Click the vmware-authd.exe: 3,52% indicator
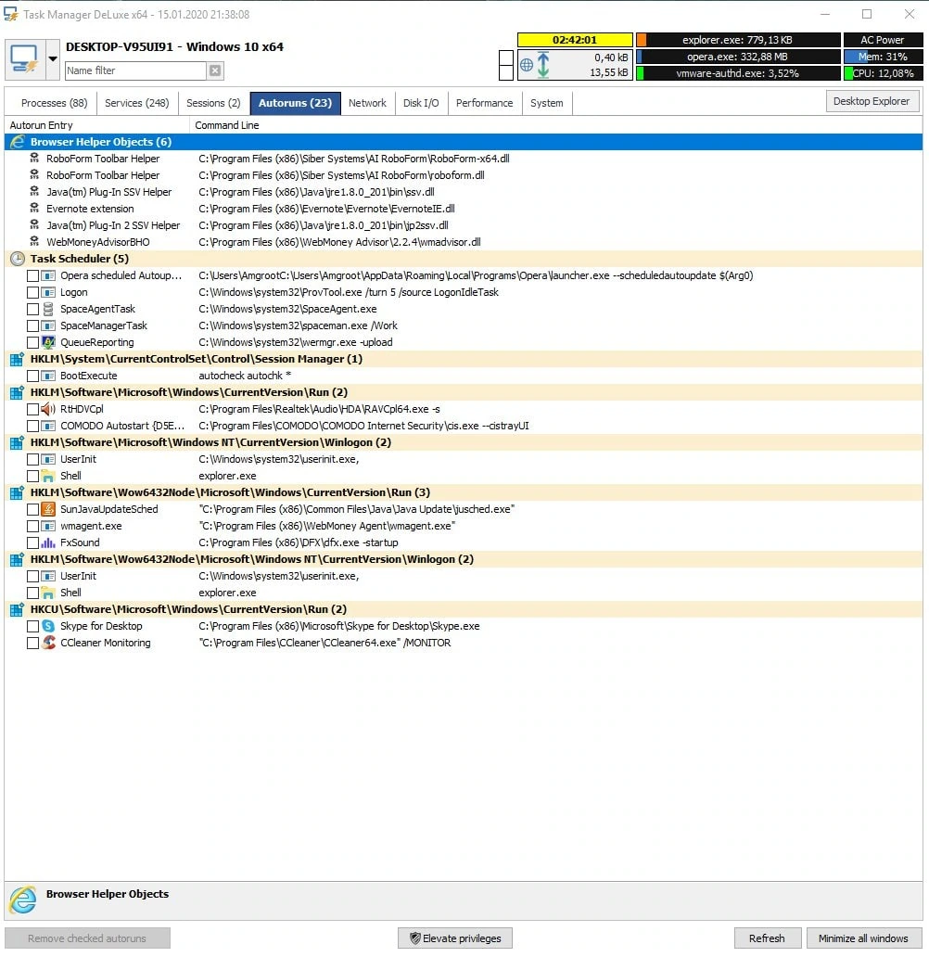 click(738, 73)
